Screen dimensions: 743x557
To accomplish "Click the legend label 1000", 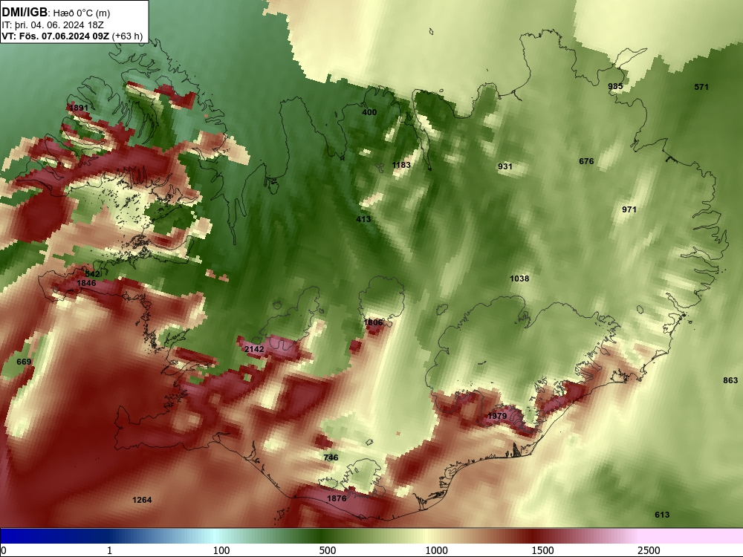I will pyautogui.click(x=436, y=550).
